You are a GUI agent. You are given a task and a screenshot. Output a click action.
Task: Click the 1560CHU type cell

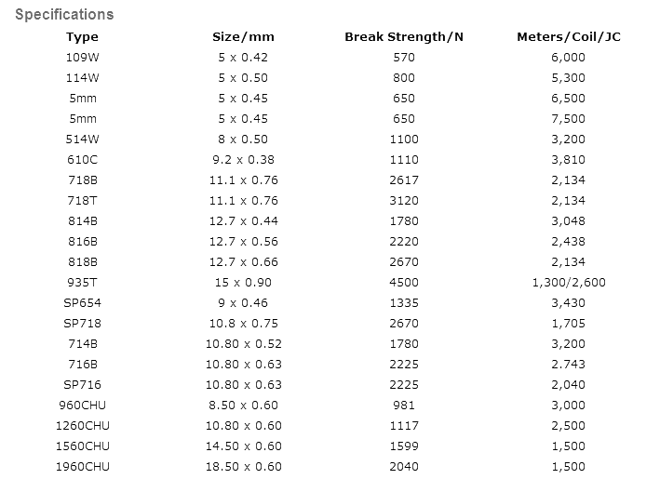point(83,446)
